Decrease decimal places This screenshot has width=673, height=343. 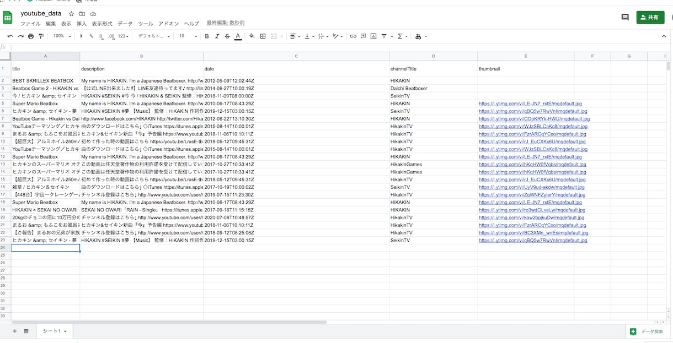click(x=100, y=36)
